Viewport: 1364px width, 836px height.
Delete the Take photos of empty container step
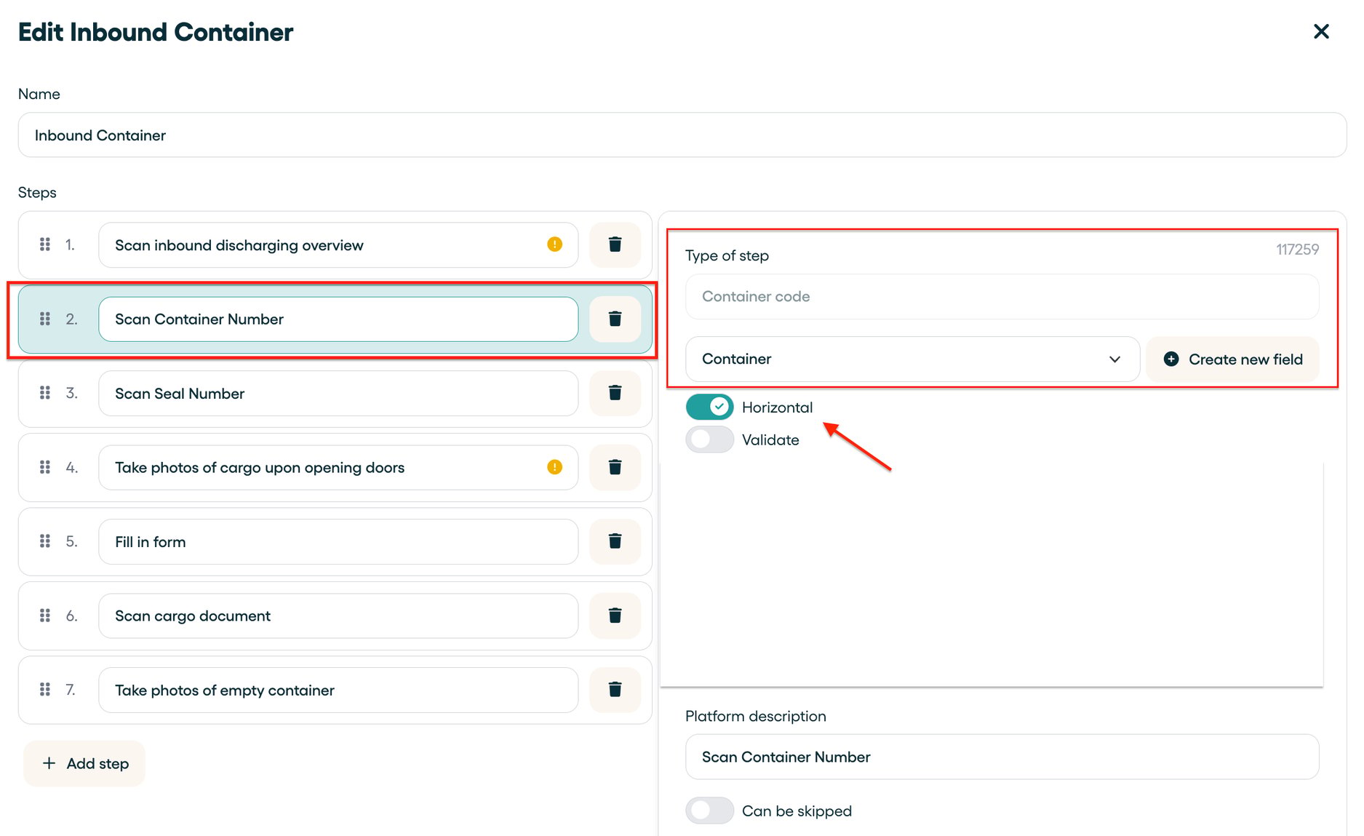tap(615, 690)
